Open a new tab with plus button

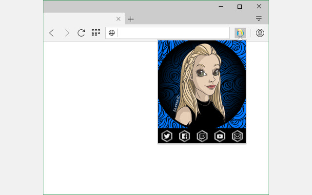coord(131,19)
